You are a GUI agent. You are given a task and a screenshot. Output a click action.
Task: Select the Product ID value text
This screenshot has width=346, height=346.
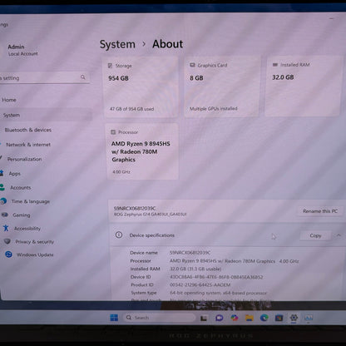[200, 284]
